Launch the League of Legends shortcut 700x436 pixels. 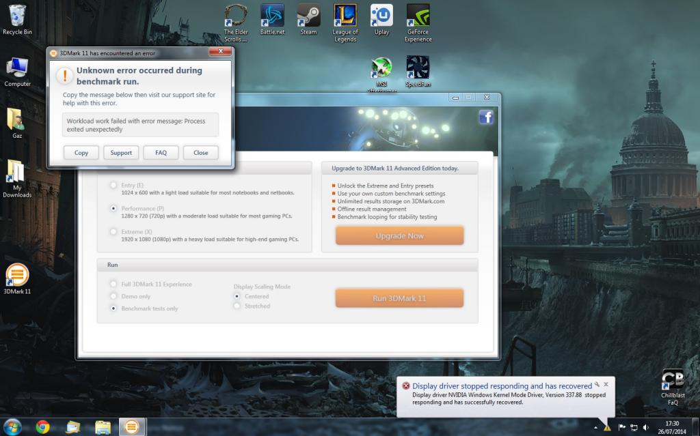[x=345, y=23]
